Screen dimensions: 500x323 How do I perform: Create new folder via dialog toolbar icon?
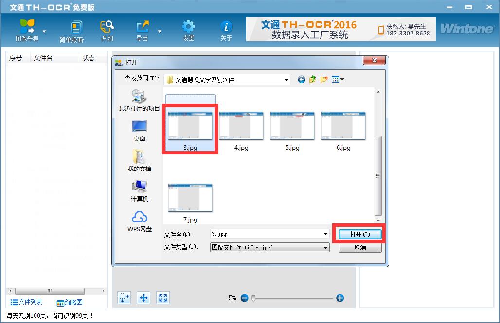pos(324,79)
